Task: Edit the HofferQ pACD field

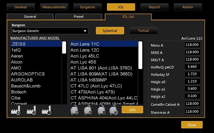Action: [x=192, y=67]
